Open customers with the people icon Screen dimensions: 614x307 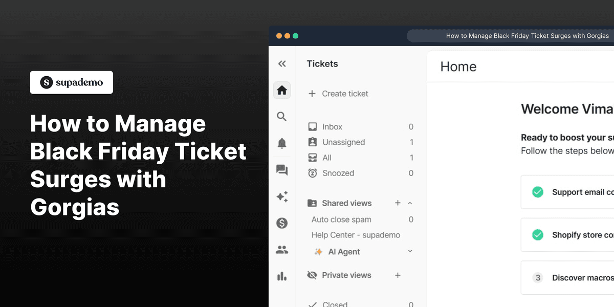pyautogui.click(x=281, y=250)
